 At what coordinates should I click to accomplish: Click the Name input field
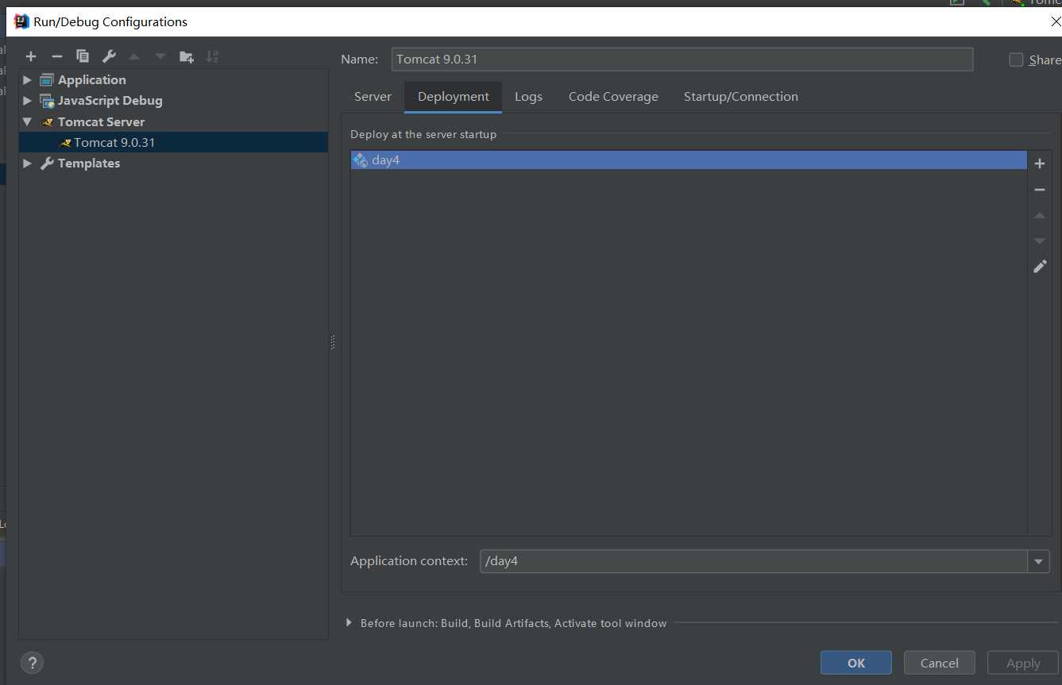point(682,60)
